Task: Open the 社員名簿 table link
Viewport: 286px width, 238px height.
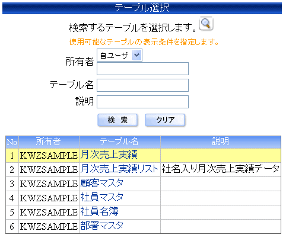Action: click(x=99, y=212)
